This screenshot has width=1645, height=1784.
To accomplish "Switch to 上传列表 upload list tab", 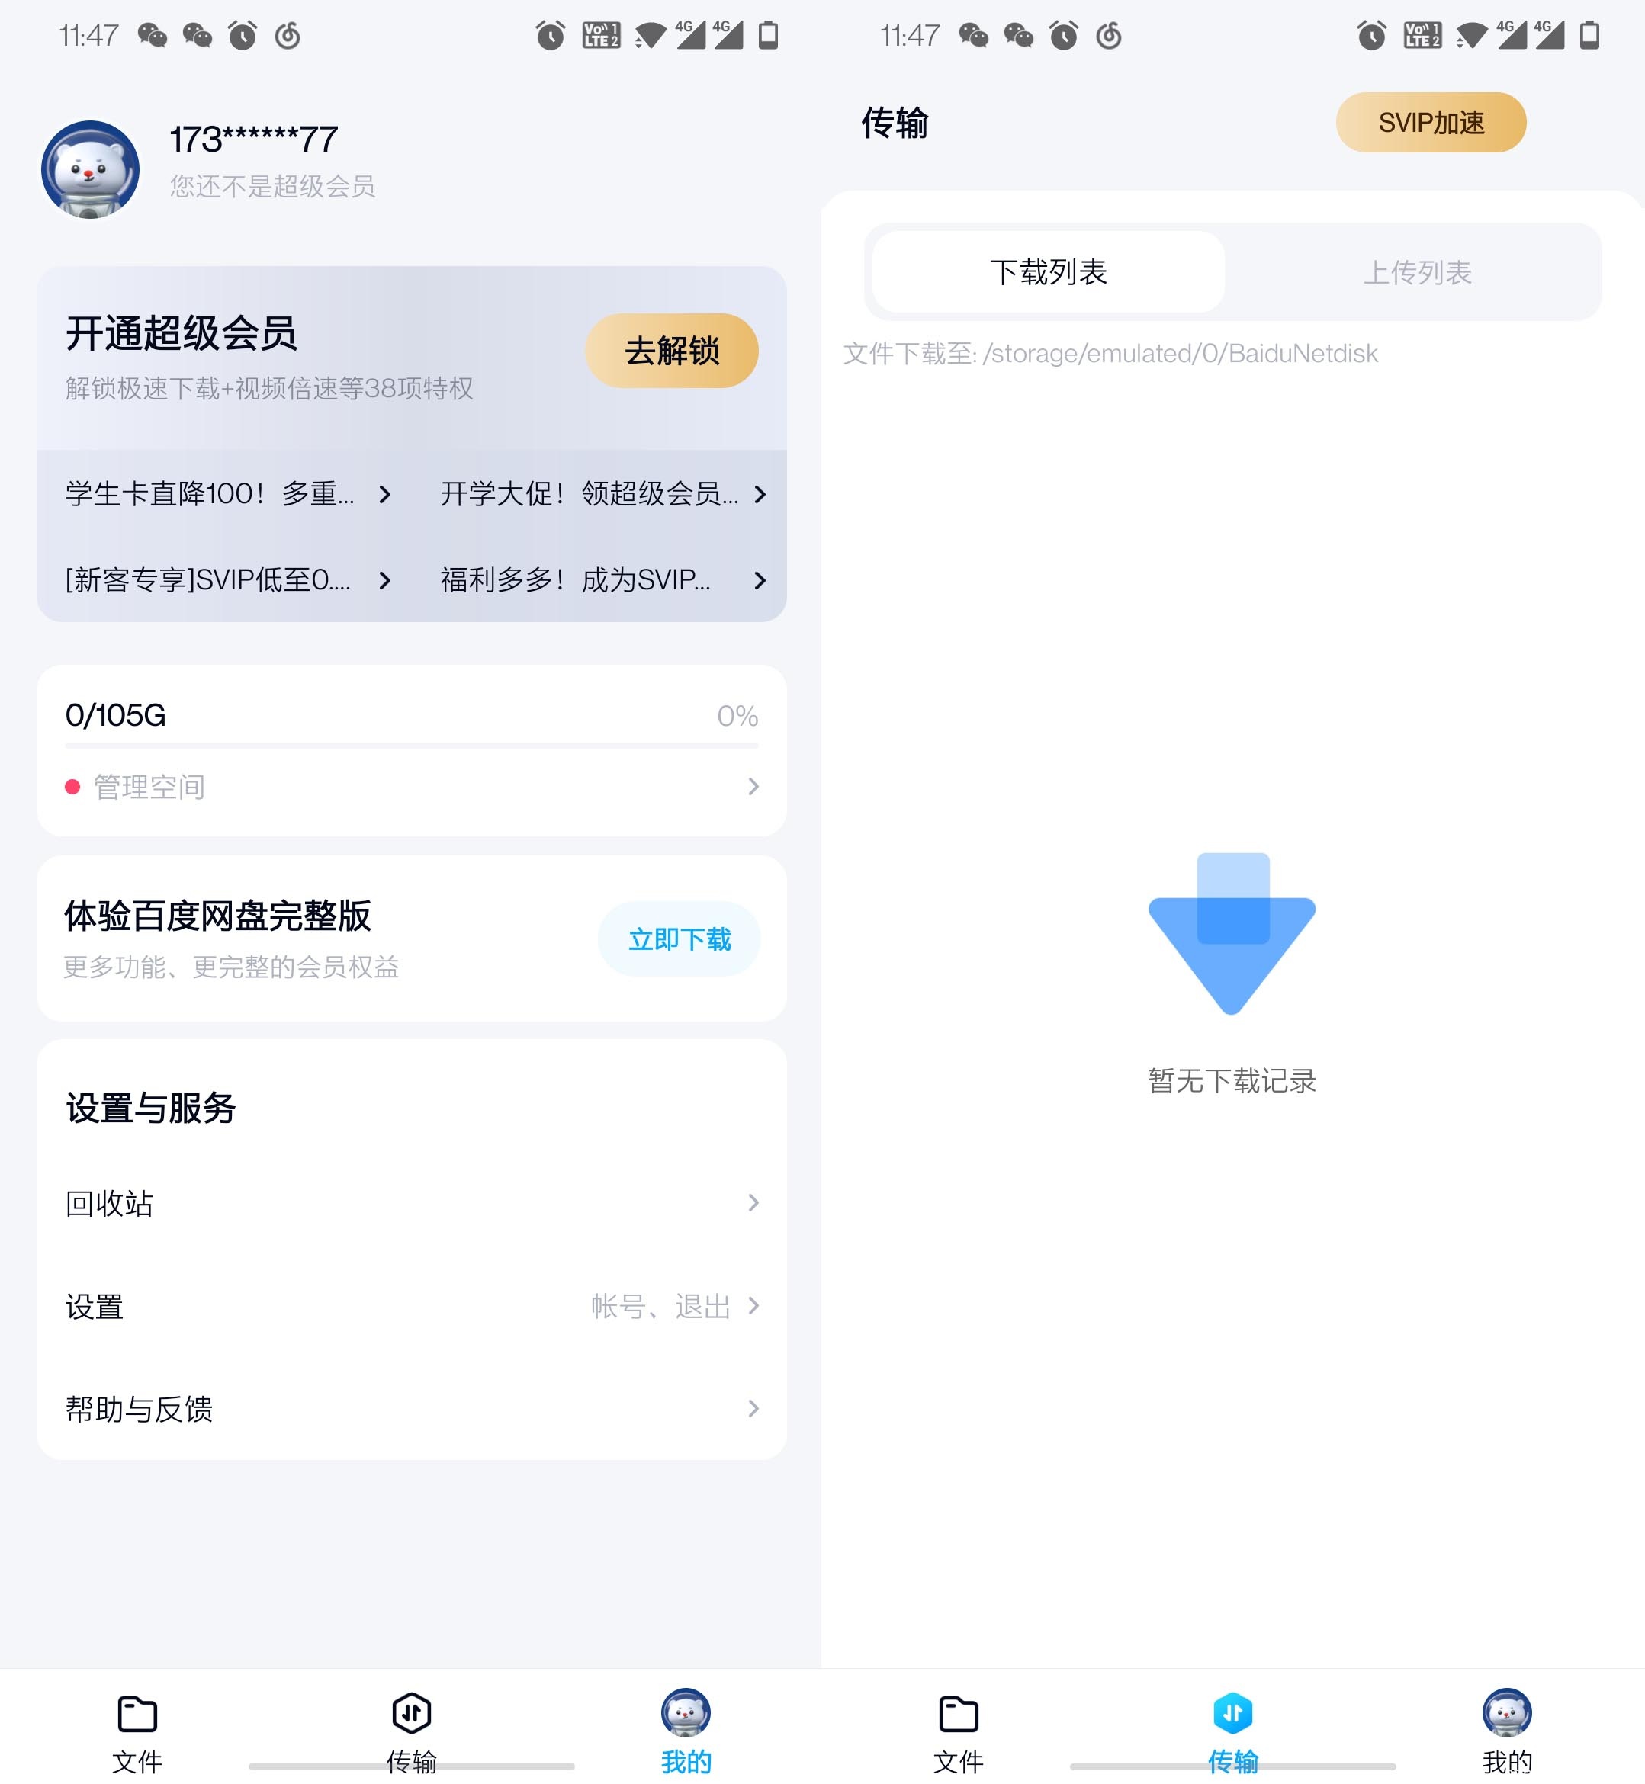I will pyautogui.click(x=1415, y=272).
